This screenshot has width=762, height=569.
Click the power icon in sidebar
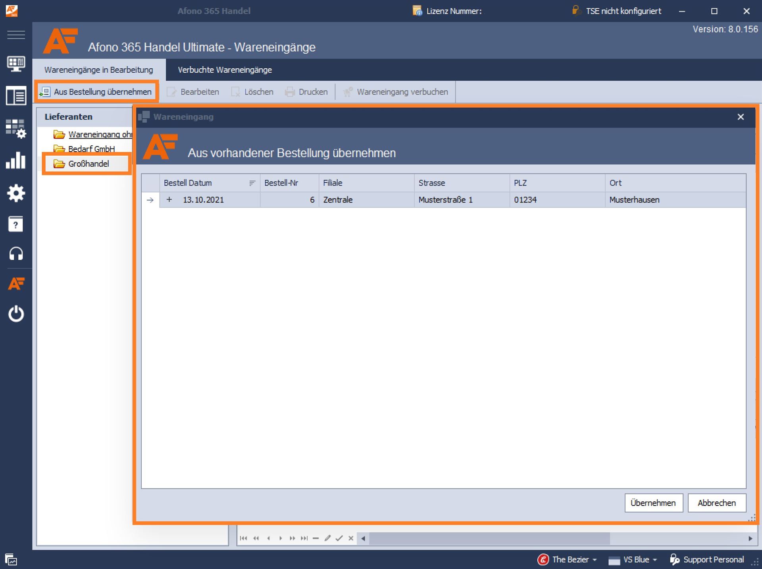pyautogui.click(x=16, y=314)
